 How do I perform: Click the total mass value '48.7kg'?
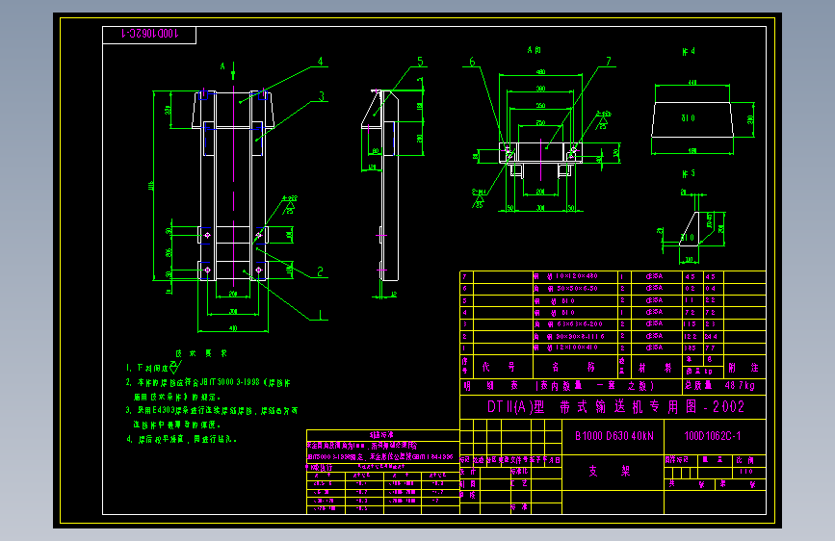[740, 385]
